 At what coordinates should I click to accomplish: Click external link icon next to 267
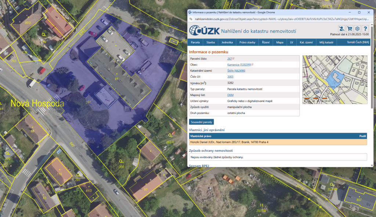point(233,59)
